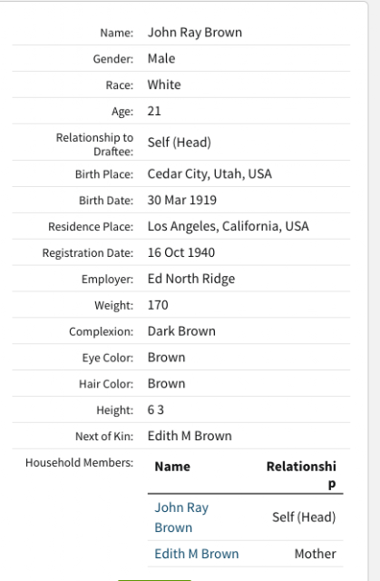Select the Name value John Ray Brown

(x=195, y=33)
